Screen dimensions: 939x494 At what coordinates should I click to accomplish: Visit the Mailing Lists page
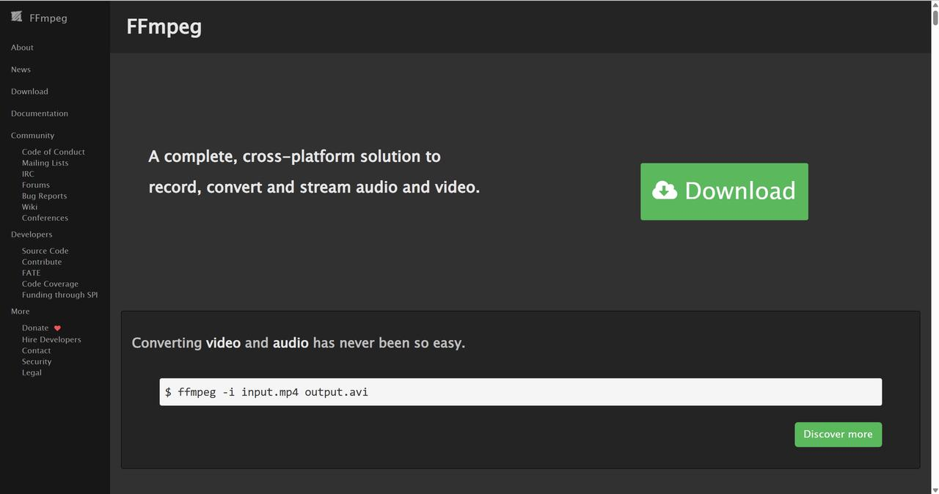pos(45,163)
